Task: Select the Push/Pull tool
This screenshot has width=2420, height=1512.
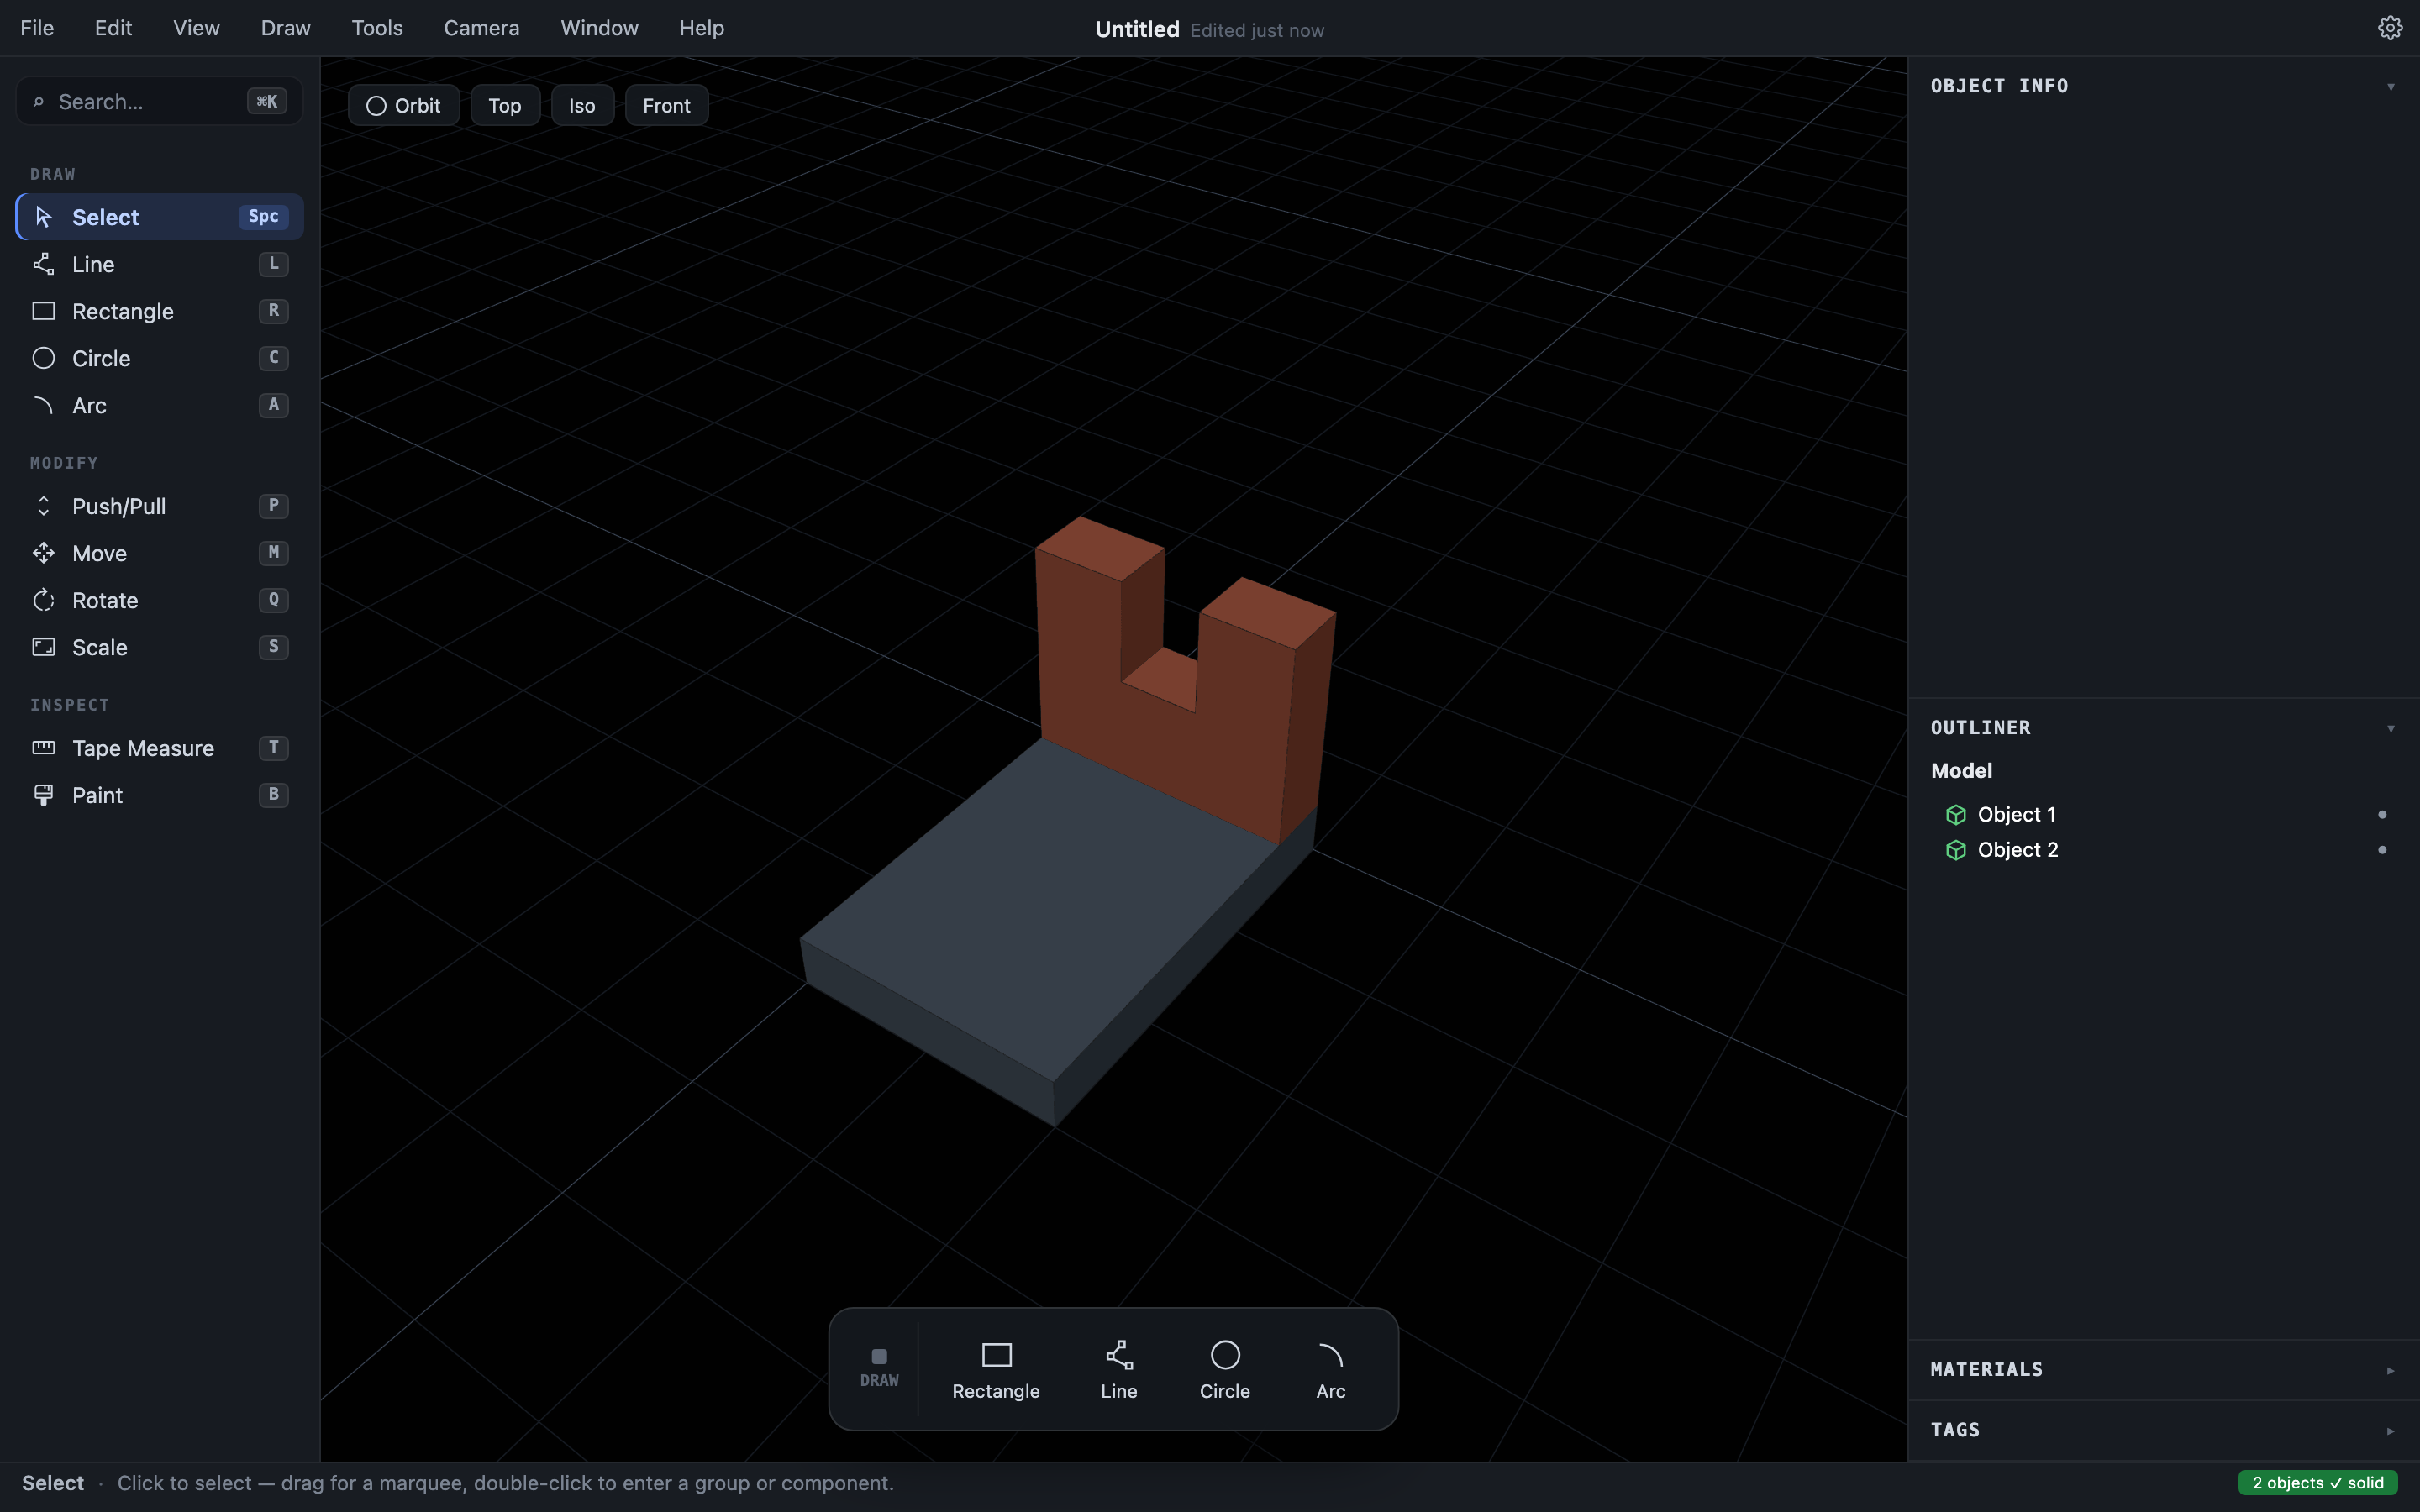Action: (160, 506)
